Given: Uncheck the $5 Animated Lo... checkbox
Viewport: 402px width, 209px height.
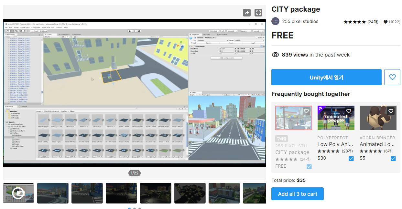Looking at the screenshot, I should [393, 158].
